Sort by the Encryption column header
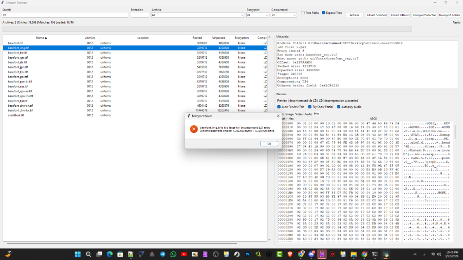The width and height of the screenshot is (463, 260). [x=242, y=38]
